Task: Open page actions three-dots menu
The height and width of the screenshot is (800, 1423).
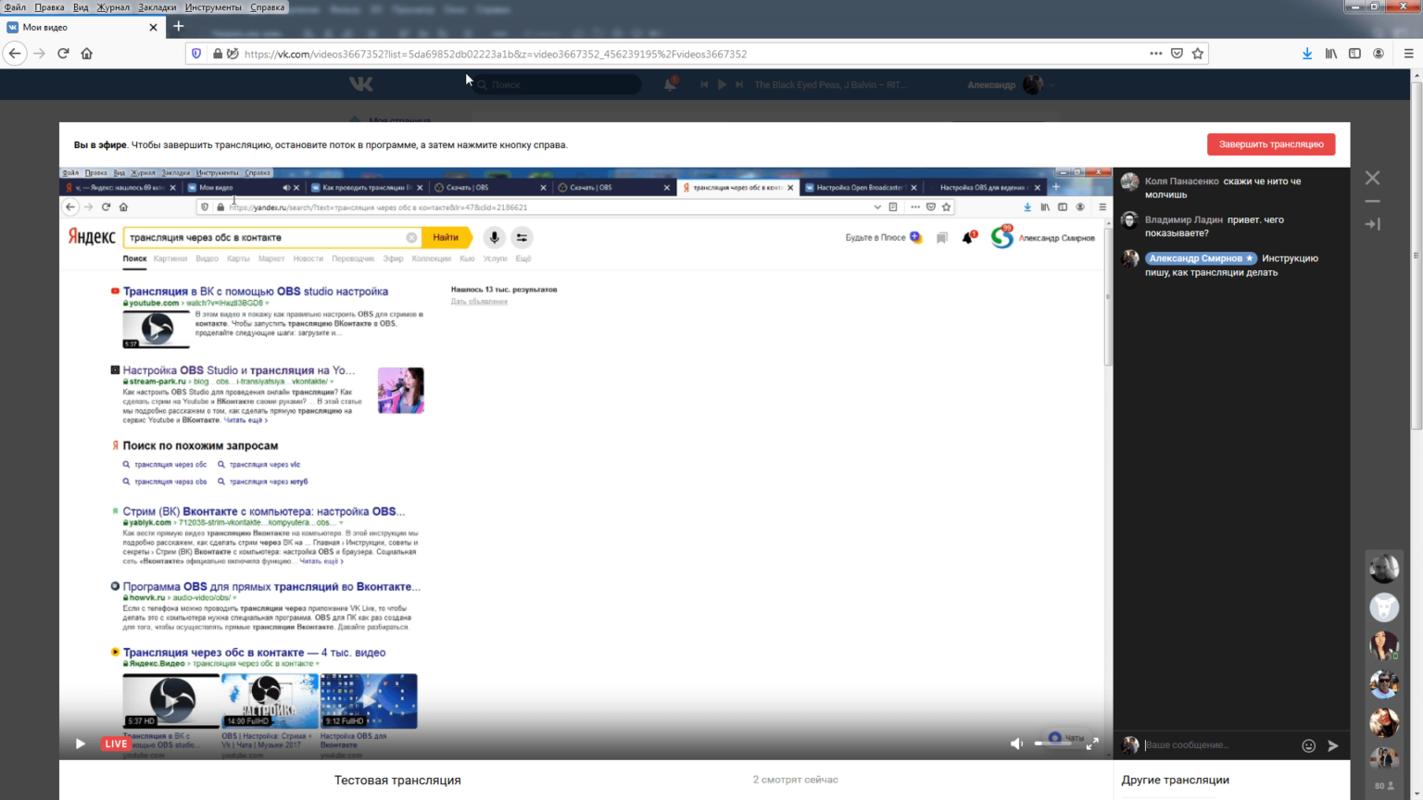Action: [1156, 54]
